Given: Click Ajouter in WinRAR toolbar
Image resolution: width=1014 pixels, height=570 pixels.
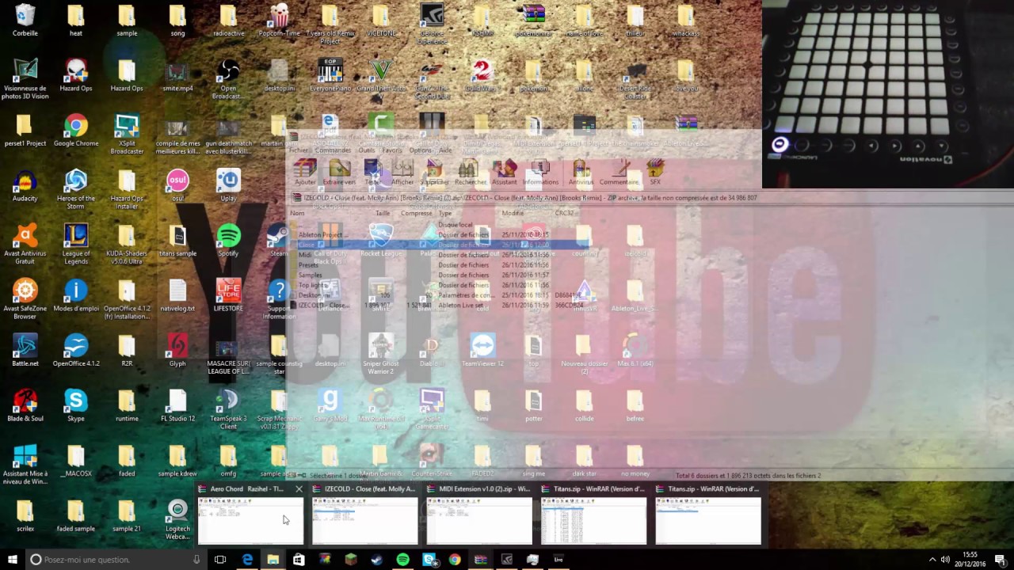Looking at the screenshot, I should point(305,172).
